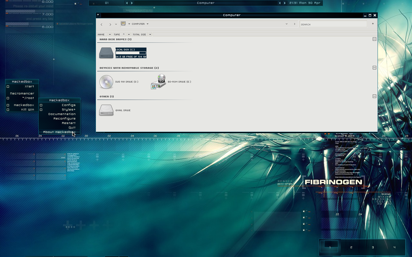Viewport: 412px width, 257px height.
Task: Open the BD-ROM Drive (E:) icon
Action: (158, 82)
